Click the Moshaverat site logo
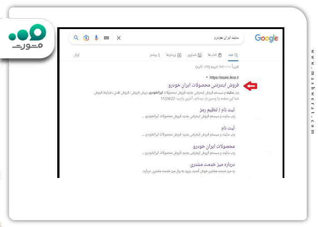Image resolution: width=318 pixels, height=227 pixels. [x=27, y=37]
